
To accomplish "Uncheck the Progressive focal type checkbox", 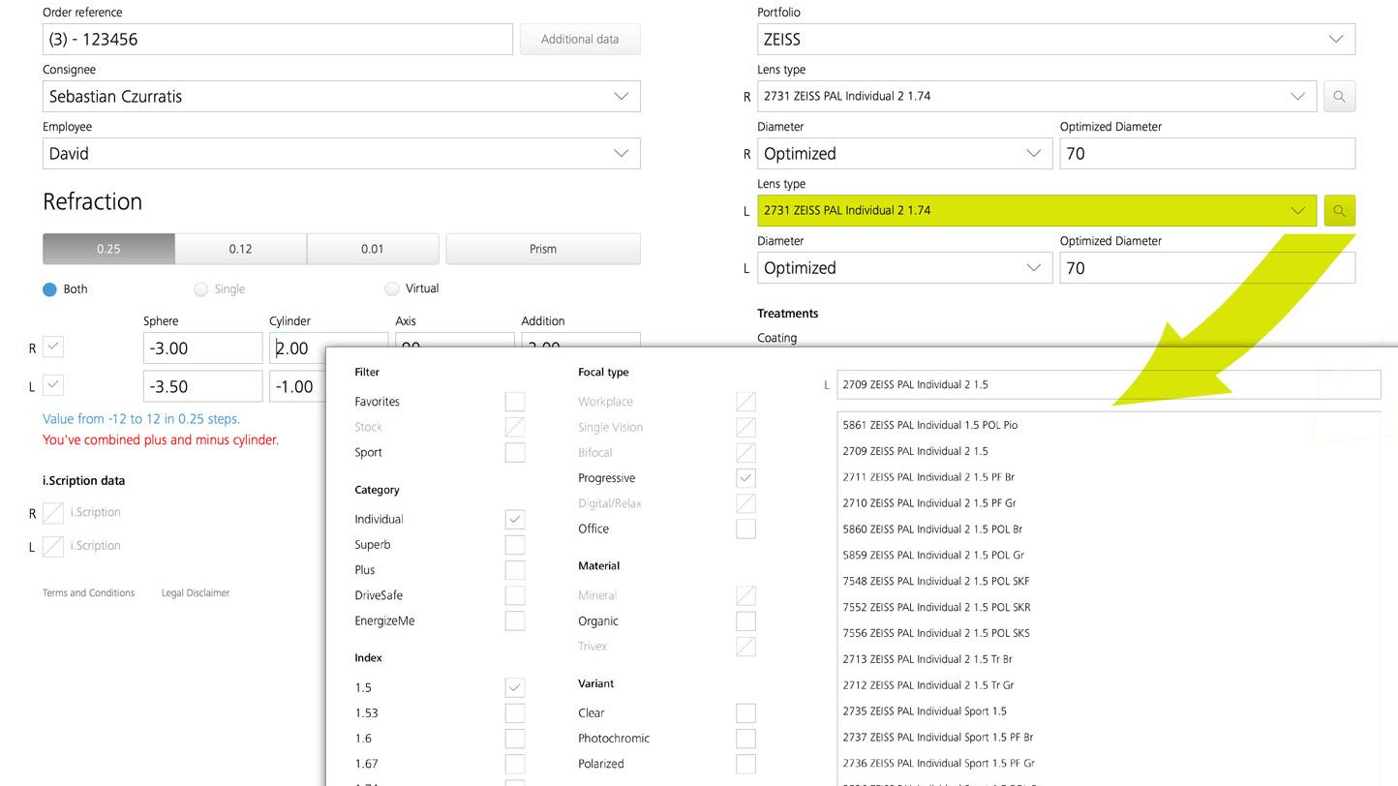I will (745, 478).
